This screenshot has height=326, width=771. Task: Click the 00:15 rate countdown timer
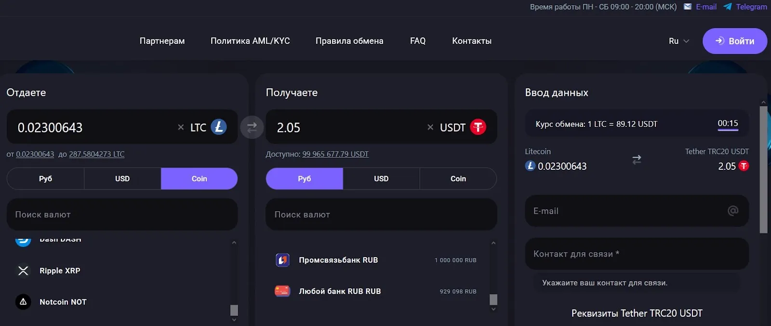point(728,123)
